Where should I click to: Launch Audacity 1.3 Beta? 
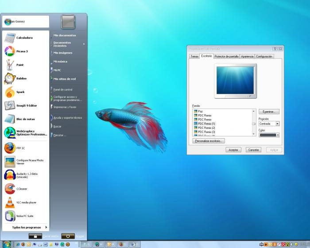(26, 175)
